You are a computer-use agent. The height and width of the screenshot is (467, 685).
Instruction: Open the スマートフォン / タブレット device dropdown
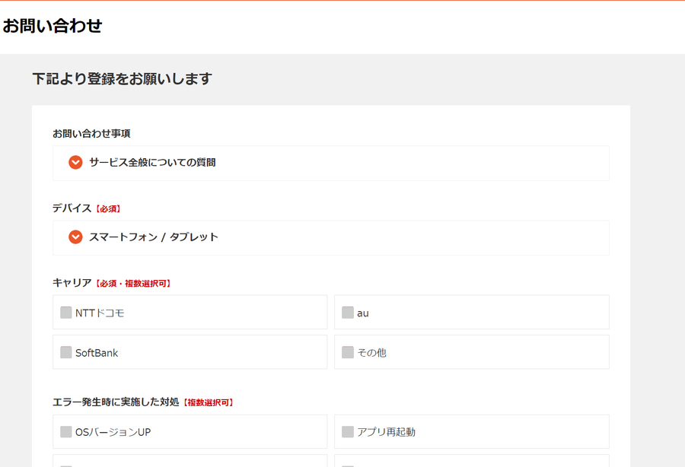coord(331,238)
